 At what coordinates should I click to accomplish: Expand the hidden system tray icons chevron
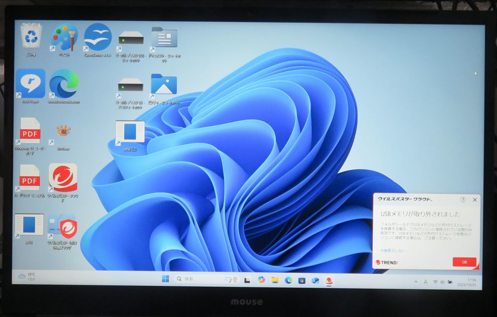pyautogui.click(x=415, y=282)
